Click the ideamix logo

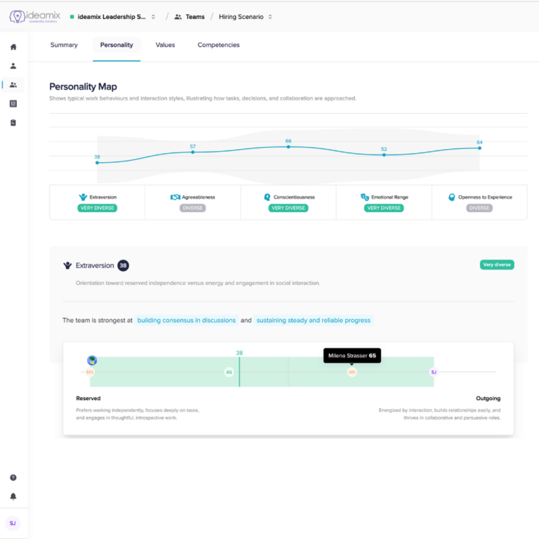point(35,16)
